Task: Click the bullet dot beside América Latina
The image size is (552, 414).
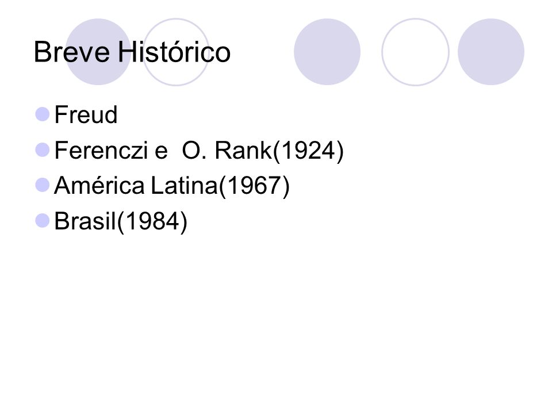Action: [43, 185]
